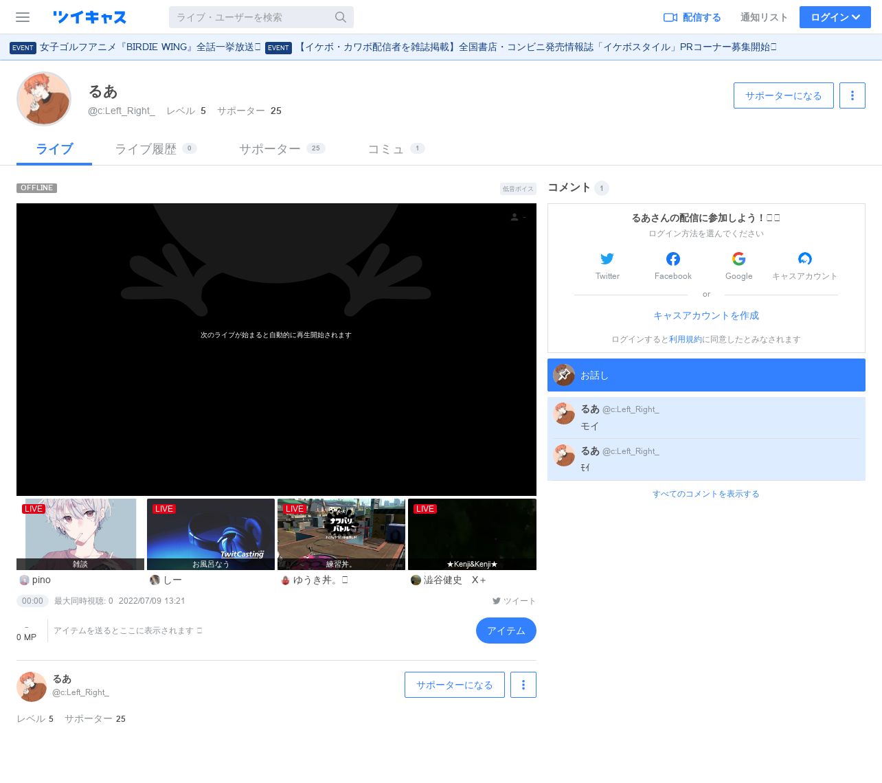The width and height of the screenshot is (882, 783).
Task: Click 澁谷健史's small avatar icon
Action: (416, 580)
